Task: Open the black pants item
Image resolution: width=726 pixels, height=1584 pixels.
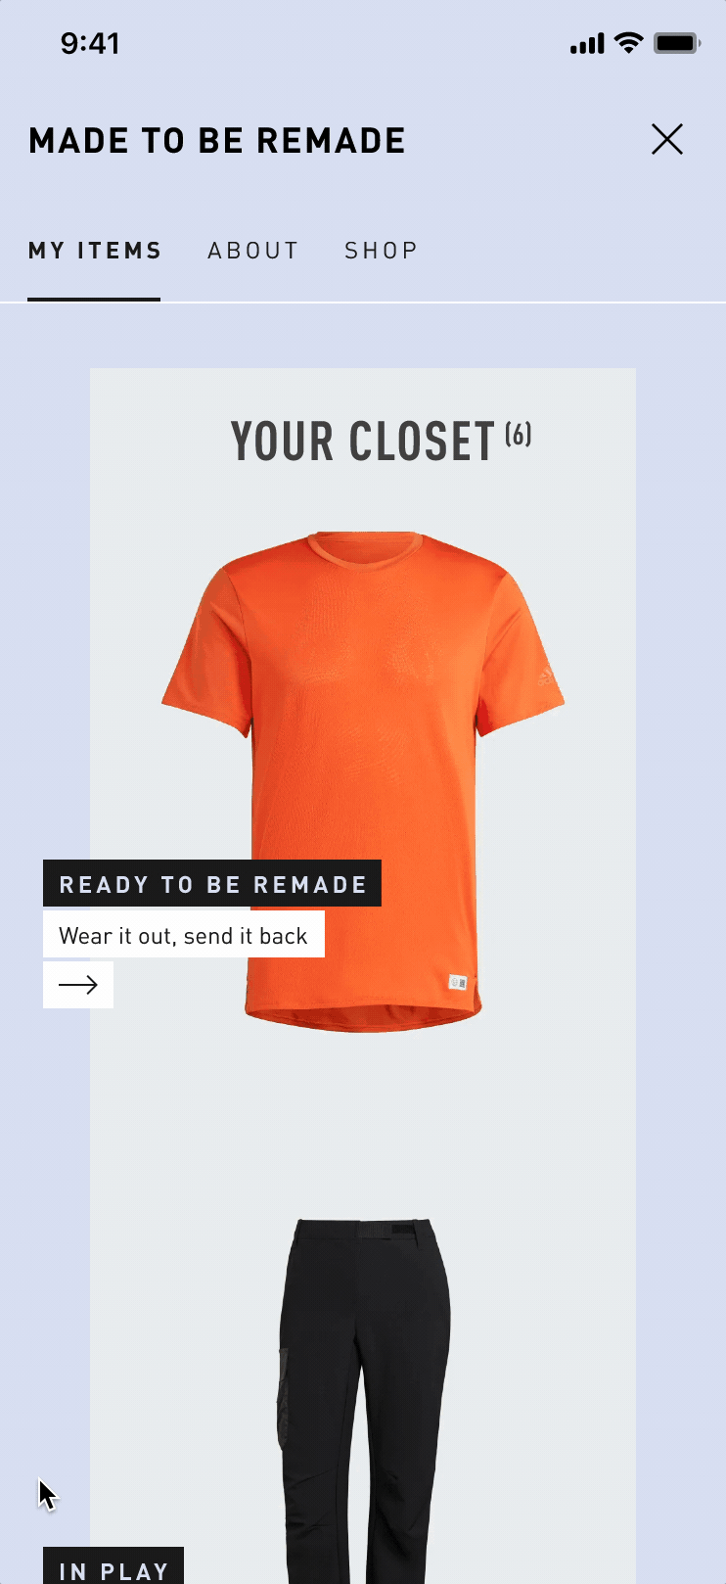Action: pos(365,1400)
